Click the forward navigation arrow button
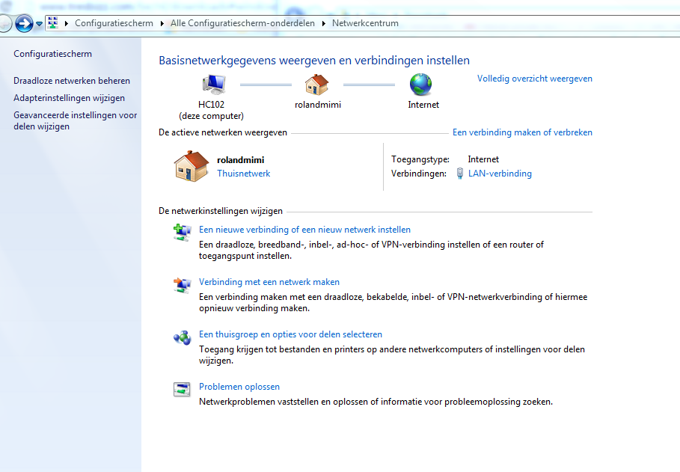The image size is (680, 472). pyautogui.click(x=24, y=23)
